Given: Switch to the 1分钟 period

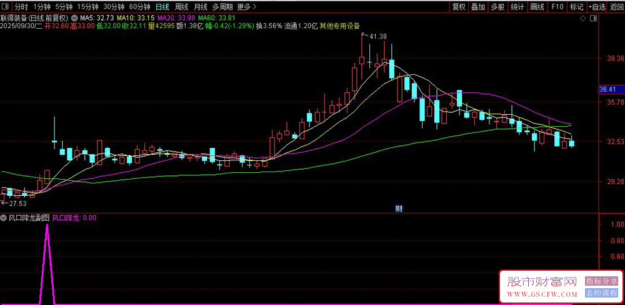Looking at the screenshot, I should click(x=42, y=7).
